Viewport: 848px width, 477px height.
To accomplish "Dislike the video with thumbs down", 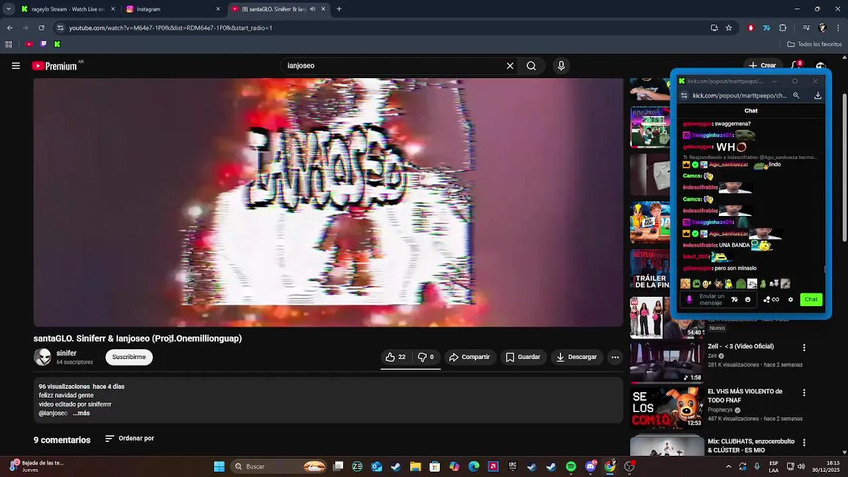I will coord(425,357).
